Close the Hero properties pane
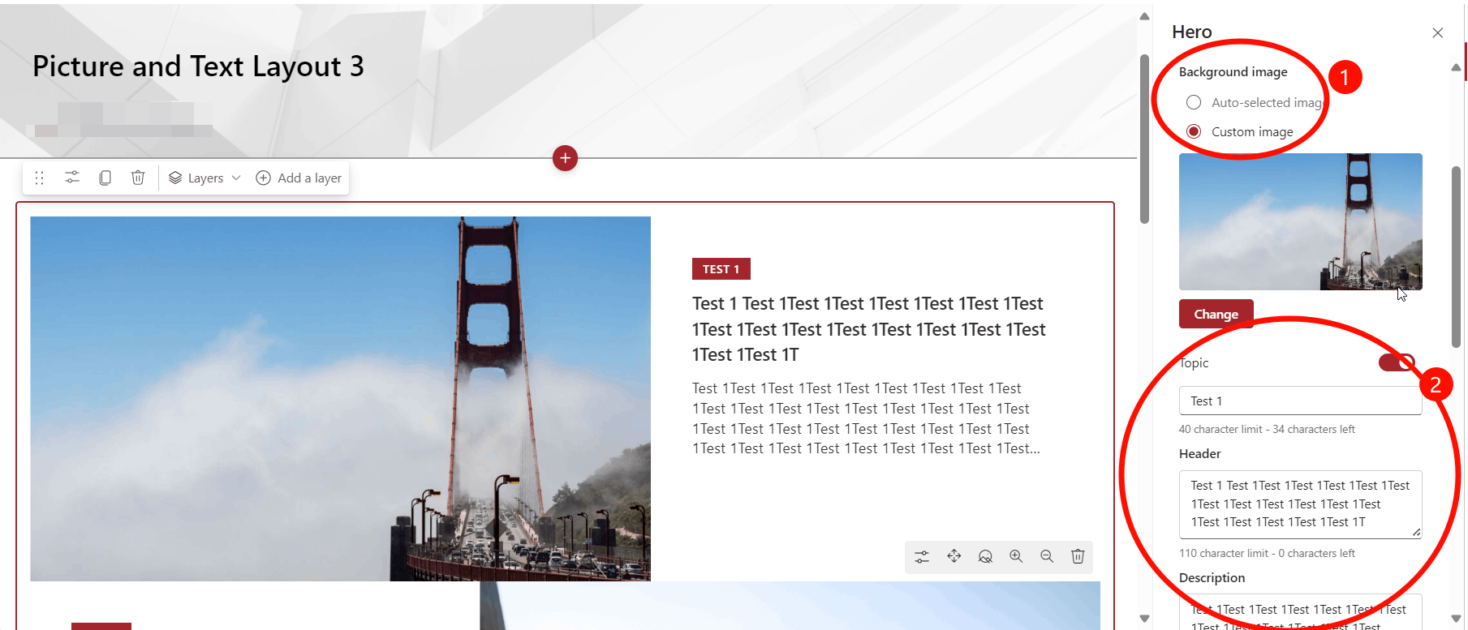Screen dimensions: 1468x630 tap(1437, 32)
